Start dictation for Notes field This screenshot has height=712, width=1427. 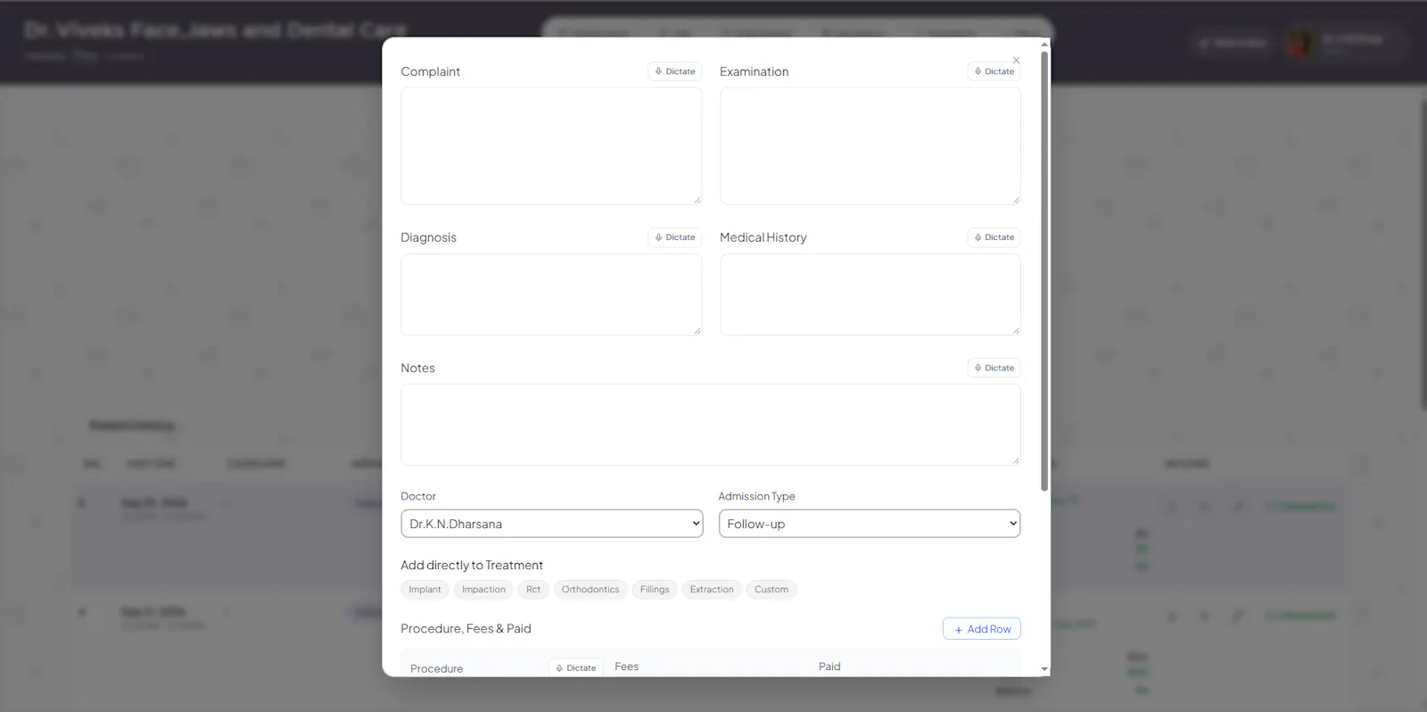click(994, 368)
